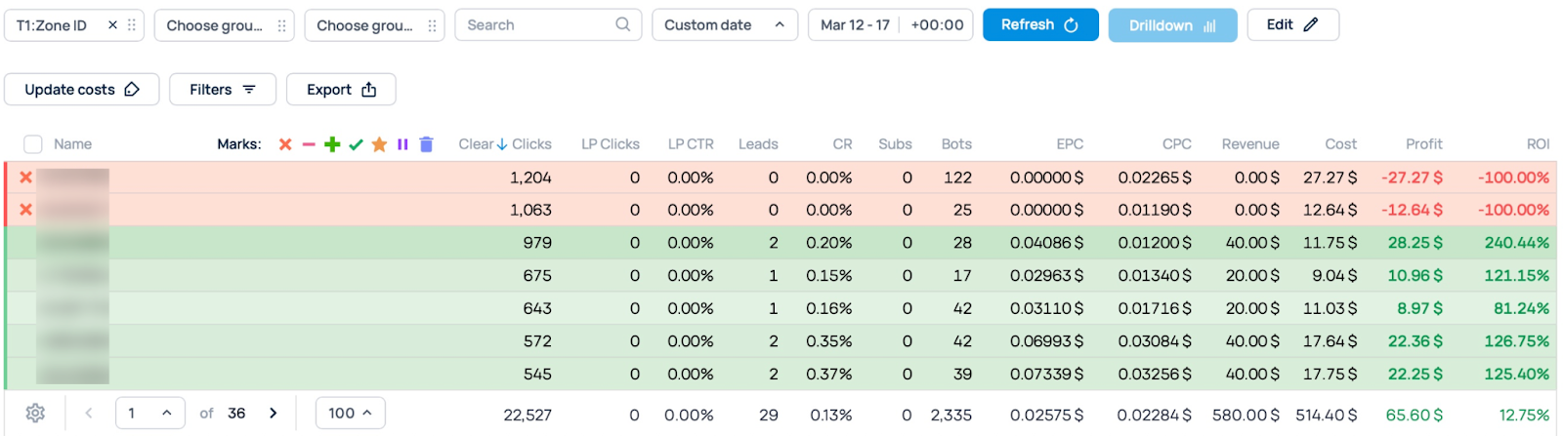Open the Custom date dropdown

tap(724, 25)
